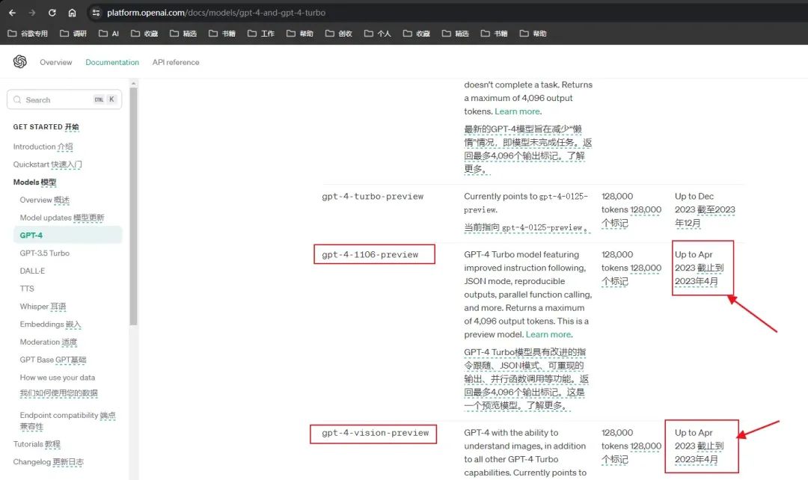
Task: Click the OpenAI logo
Action: (20, 62)
